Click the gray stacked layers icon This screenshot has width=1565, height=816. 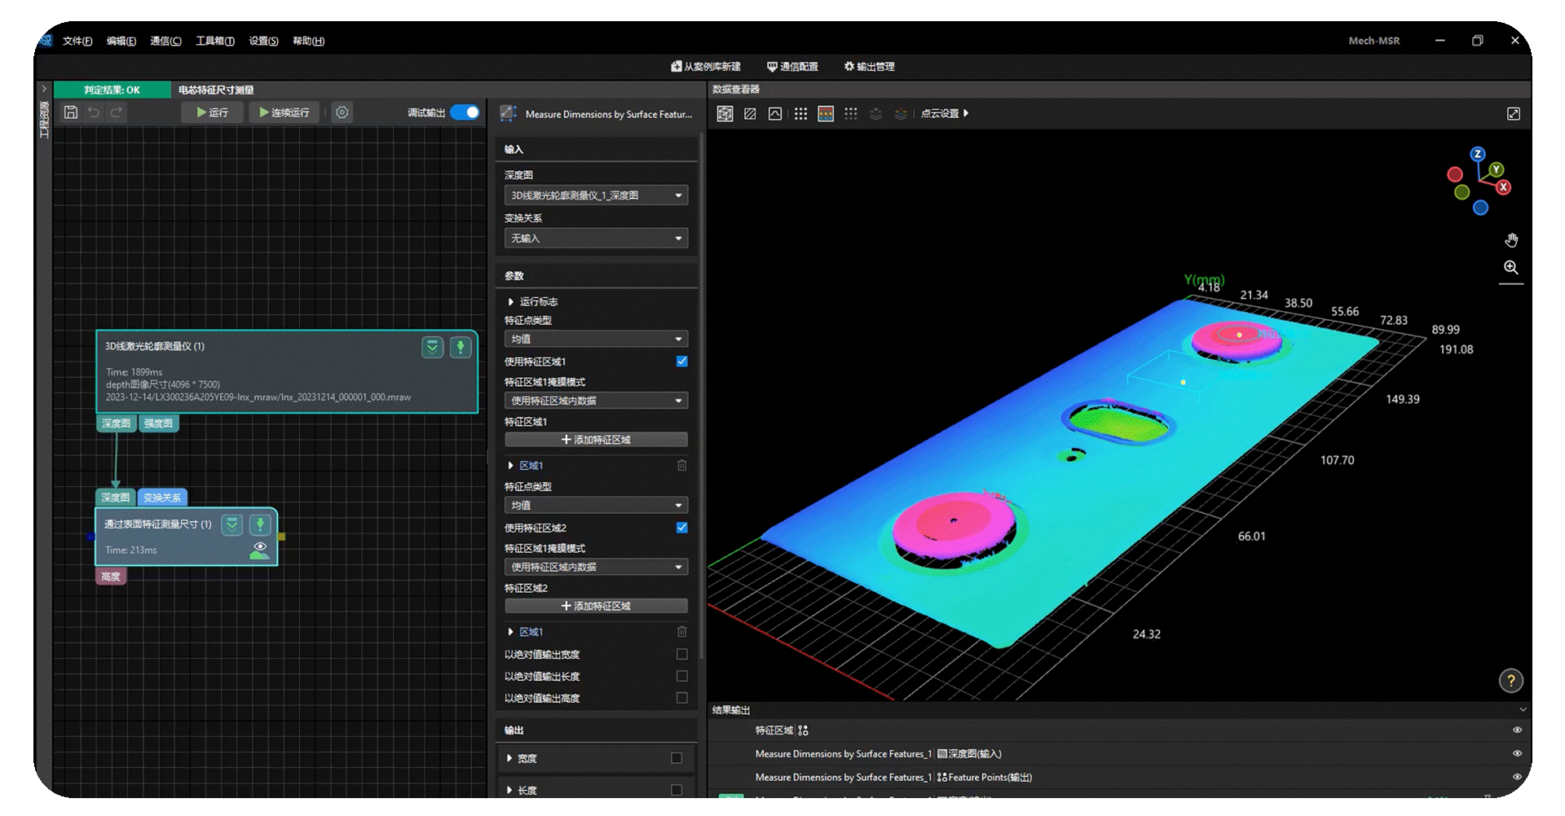875,114
